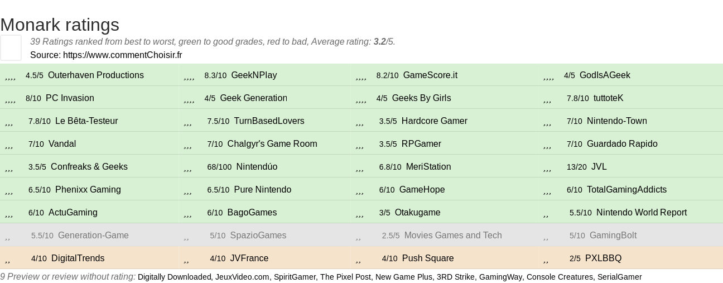Open the commentChoisir.fr source link
This screenshot has width=723, height=283.
point(122,55)
